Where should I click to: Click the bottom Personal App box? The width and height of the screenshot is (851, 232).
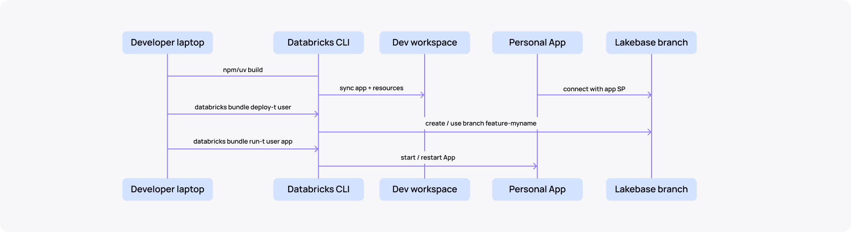coord(537,189)
